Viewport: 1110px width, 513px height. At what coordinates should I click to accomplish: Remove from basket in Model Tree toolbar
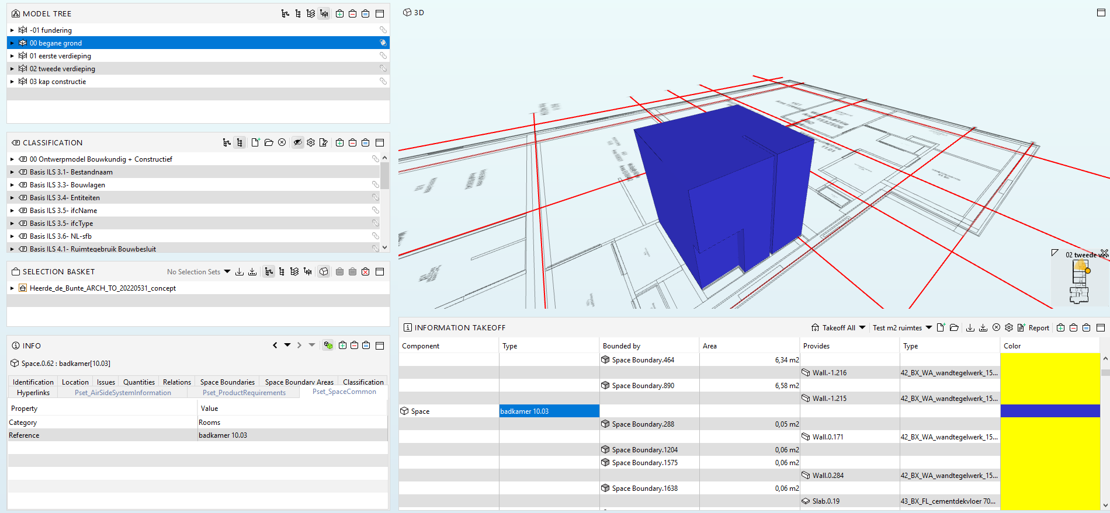point(352,13)
